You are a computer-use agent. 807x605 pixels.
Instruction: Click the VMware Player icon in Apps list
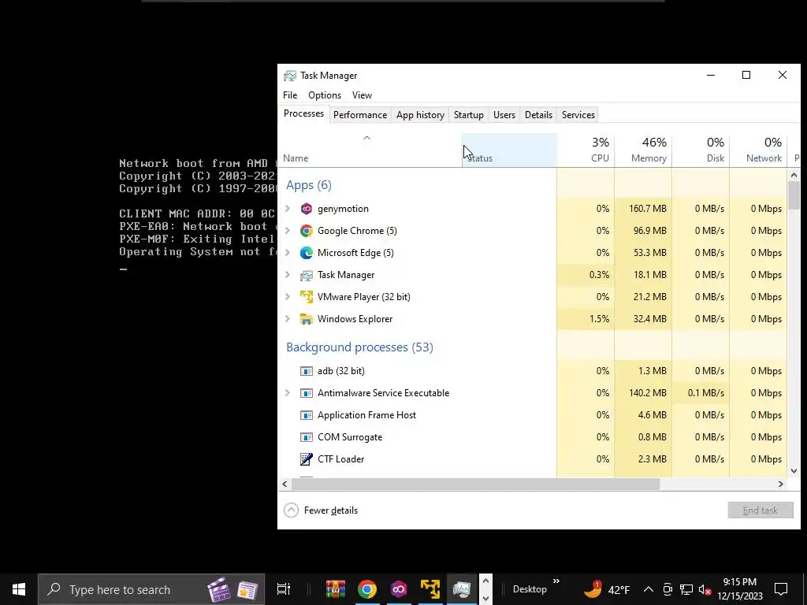coord(307,297)
